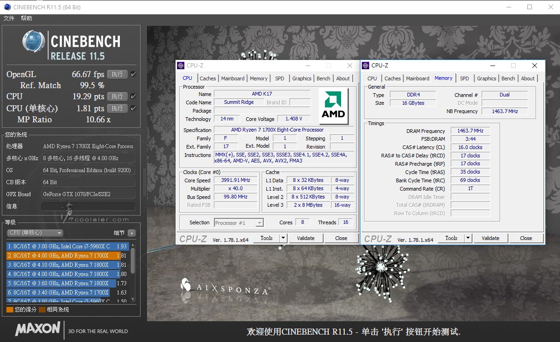Click the 处理器 processor name field
This screenshot has width=560, height=342.
click(88, 146)
